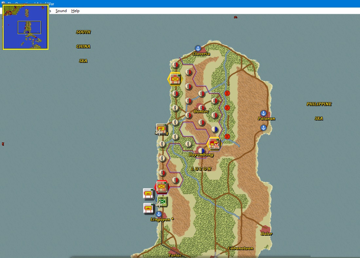Click the Bayombong city label
The width and height of the screenshot is (360, 258).
click(201, 155)
